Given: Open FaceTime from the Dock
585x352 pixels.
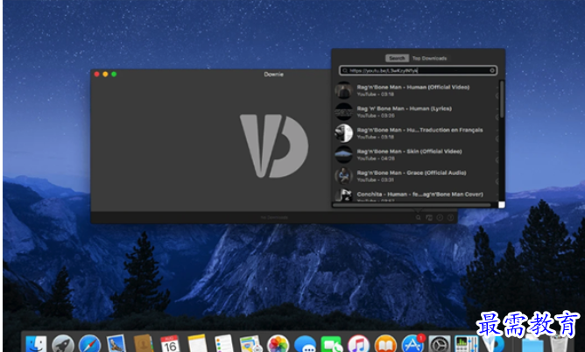Looking at the screenshot, I should pos(332,344).
